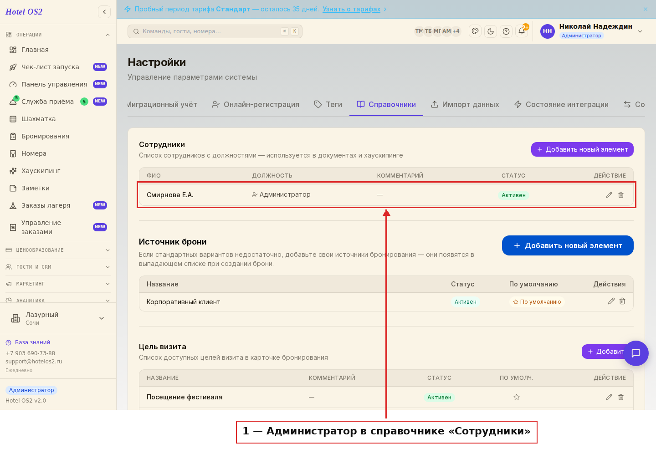Open Заметки in sidebar
The height and width of the screenshot is (454, 656).
pyautogui.click(x=58, y=188)
